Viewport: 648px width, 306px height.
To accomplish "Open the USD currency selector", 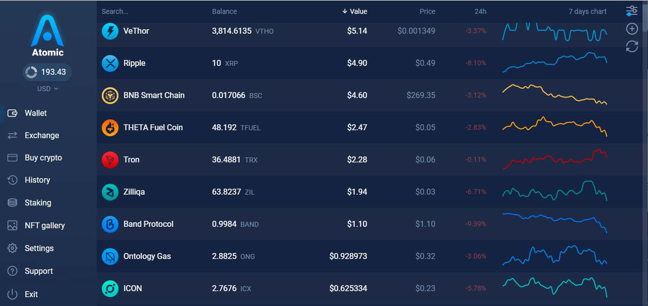I will (x=46, y=89).
